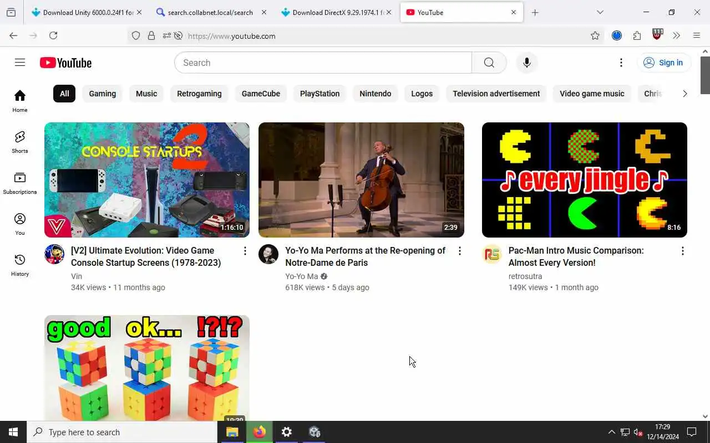Viewport: 710px width, 443px height.
Task: Go back to the previous page
Action: click(x=13, y=35)
